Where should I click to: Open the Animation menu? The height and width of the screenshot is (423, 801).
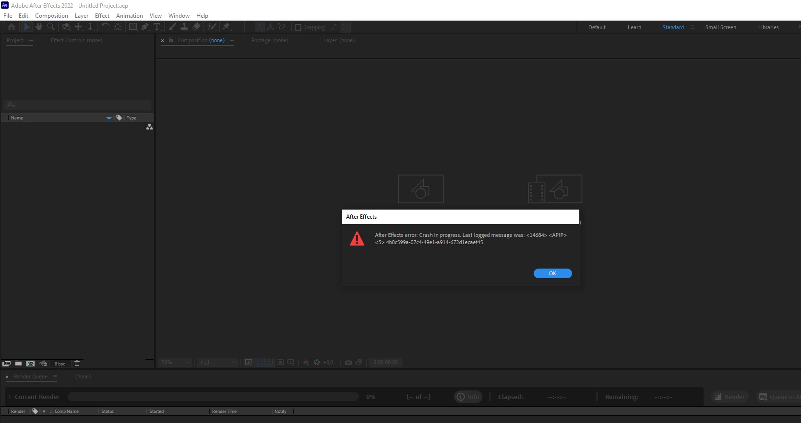tap(130, 16)
